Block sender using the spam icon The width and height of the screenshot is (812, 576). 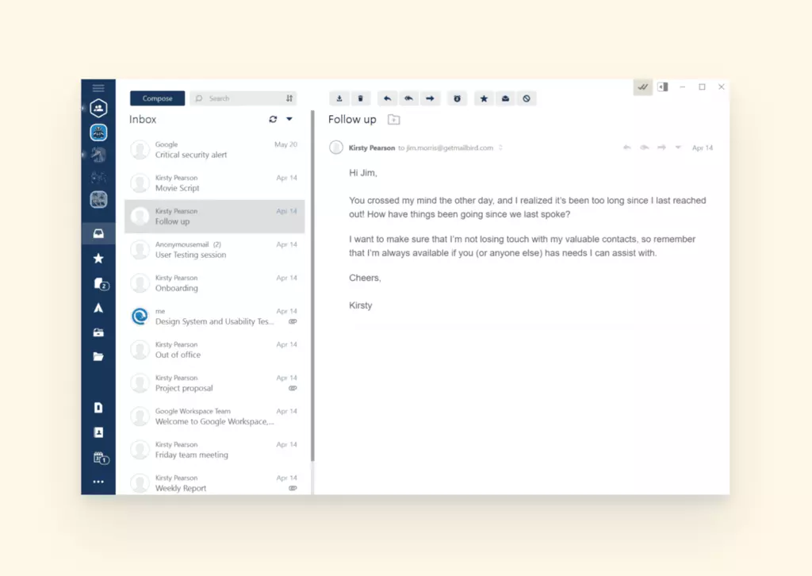[x=526, y=98]
